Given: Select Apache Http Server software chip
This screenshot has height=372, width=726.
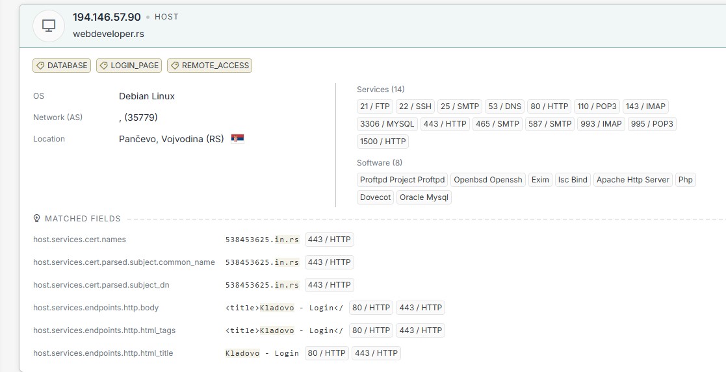Looking at the screenshot, I should [x=633, y=180].
